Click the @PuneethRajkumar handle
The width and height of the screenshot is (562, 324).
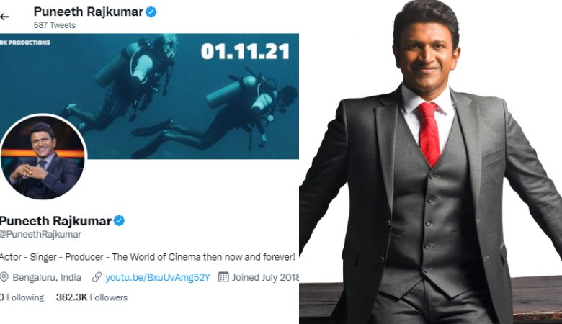40,235
